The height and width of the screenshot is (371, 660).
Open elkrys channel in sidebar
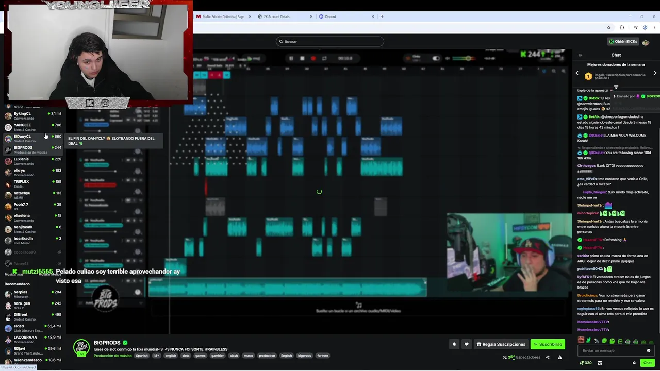[33, 173]
